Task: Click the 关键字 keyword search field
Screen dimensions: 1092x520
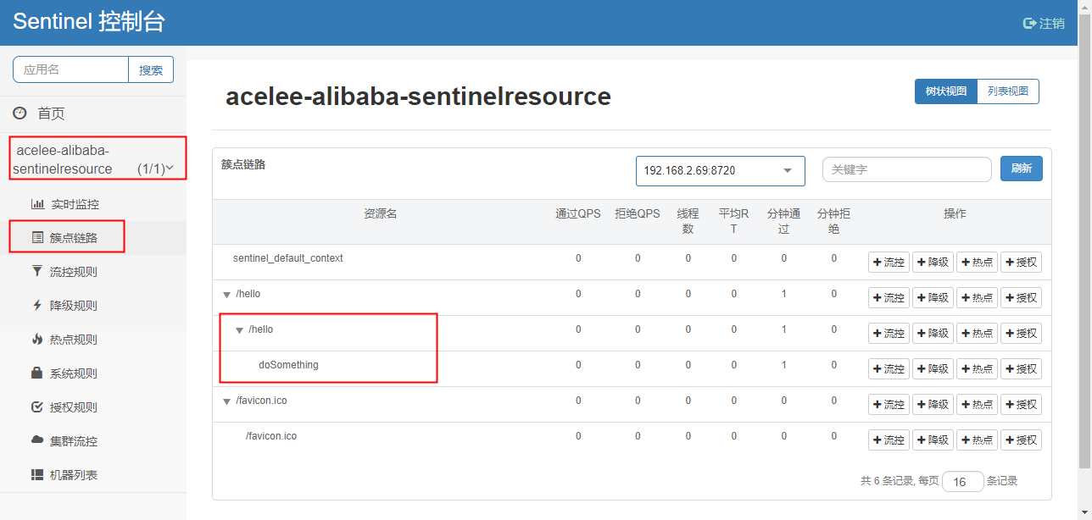Action: tap(906, 169)
